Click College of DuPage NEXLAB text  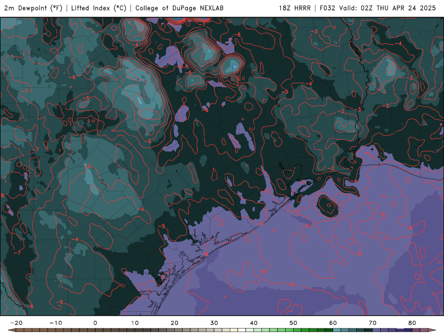179,8
